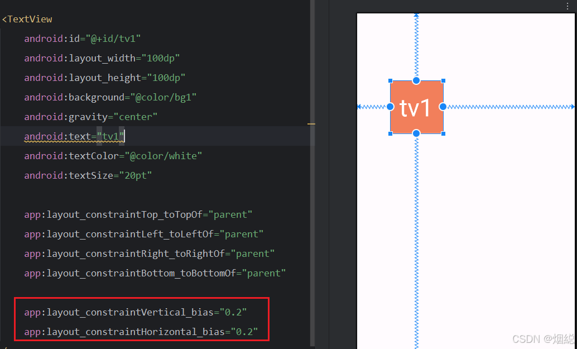This screenshot has height=349, width=577.
Task: Select the top constraint anchor dot of tv1
Action: (417, 80)
